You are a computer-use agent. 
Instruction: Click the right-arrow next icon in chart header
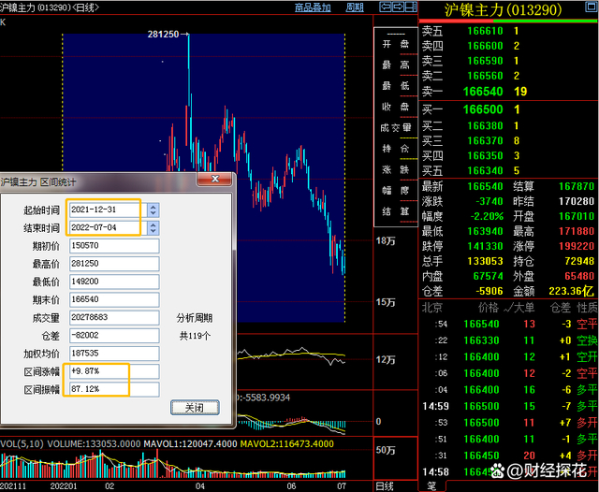[398, 7]
